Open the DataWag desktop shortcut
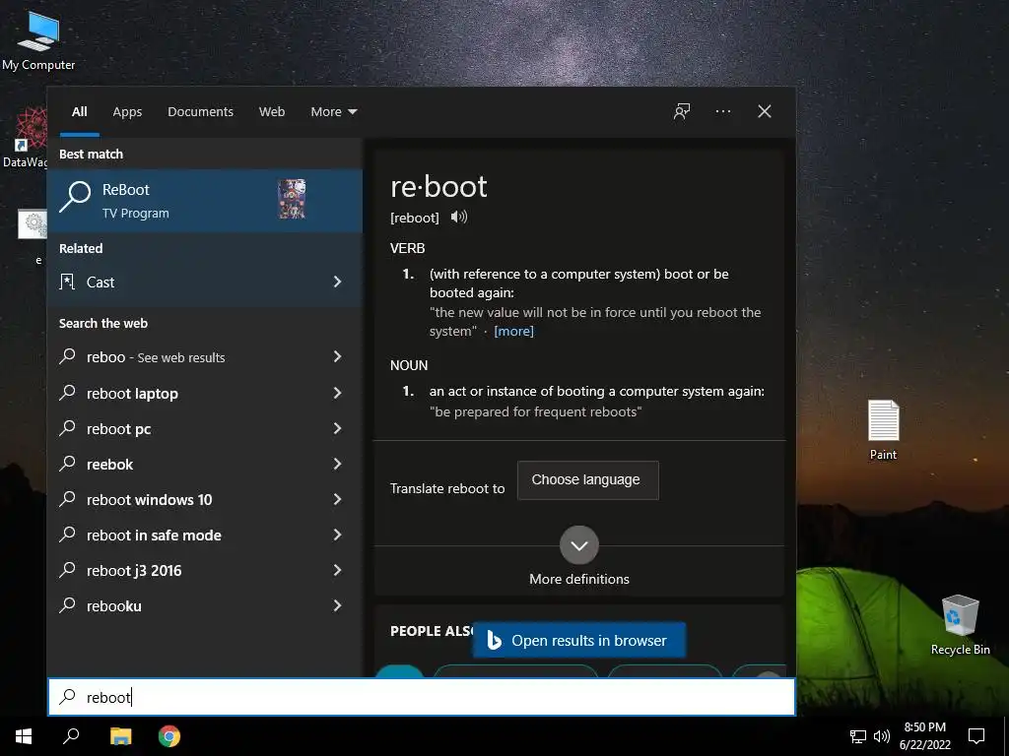The width and height of the screenshot is (1009, 756). tap(25, 138)
